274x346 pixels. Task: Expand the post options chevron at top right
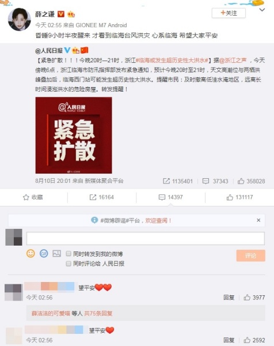click(x=262, y=10)
